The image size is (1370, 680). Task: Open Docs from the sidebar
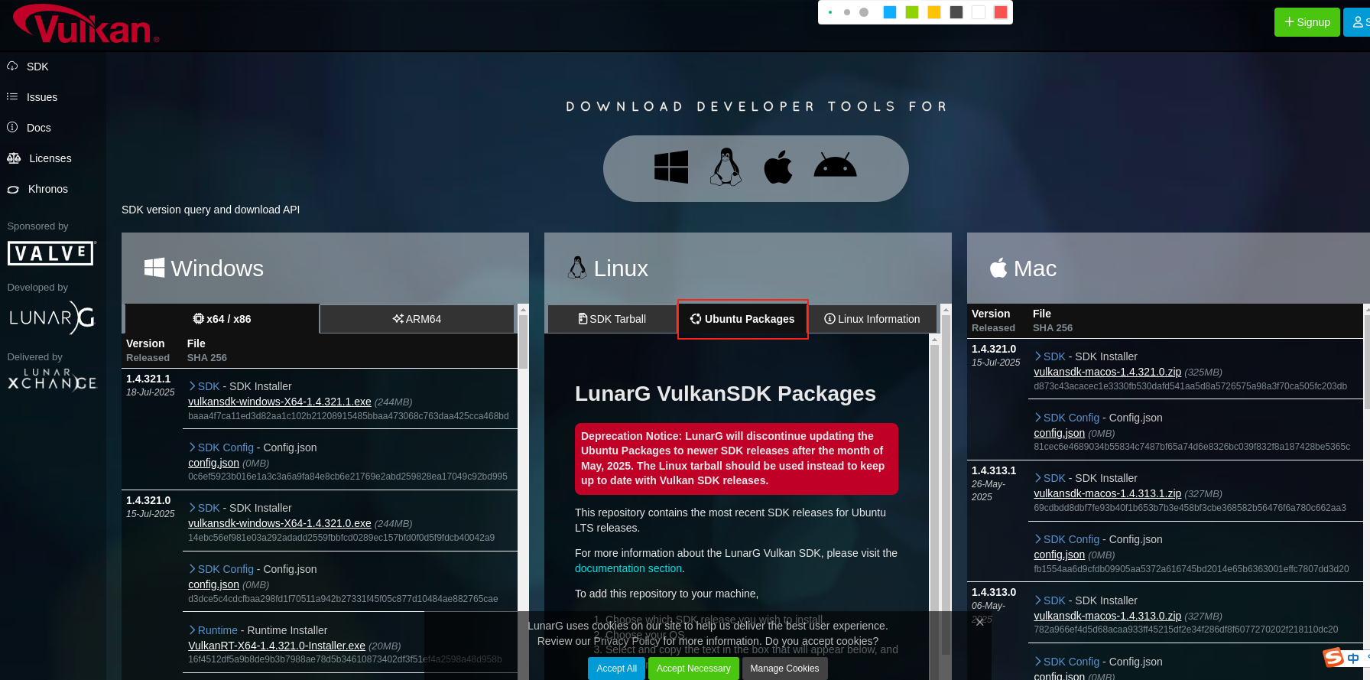point(29,128)
